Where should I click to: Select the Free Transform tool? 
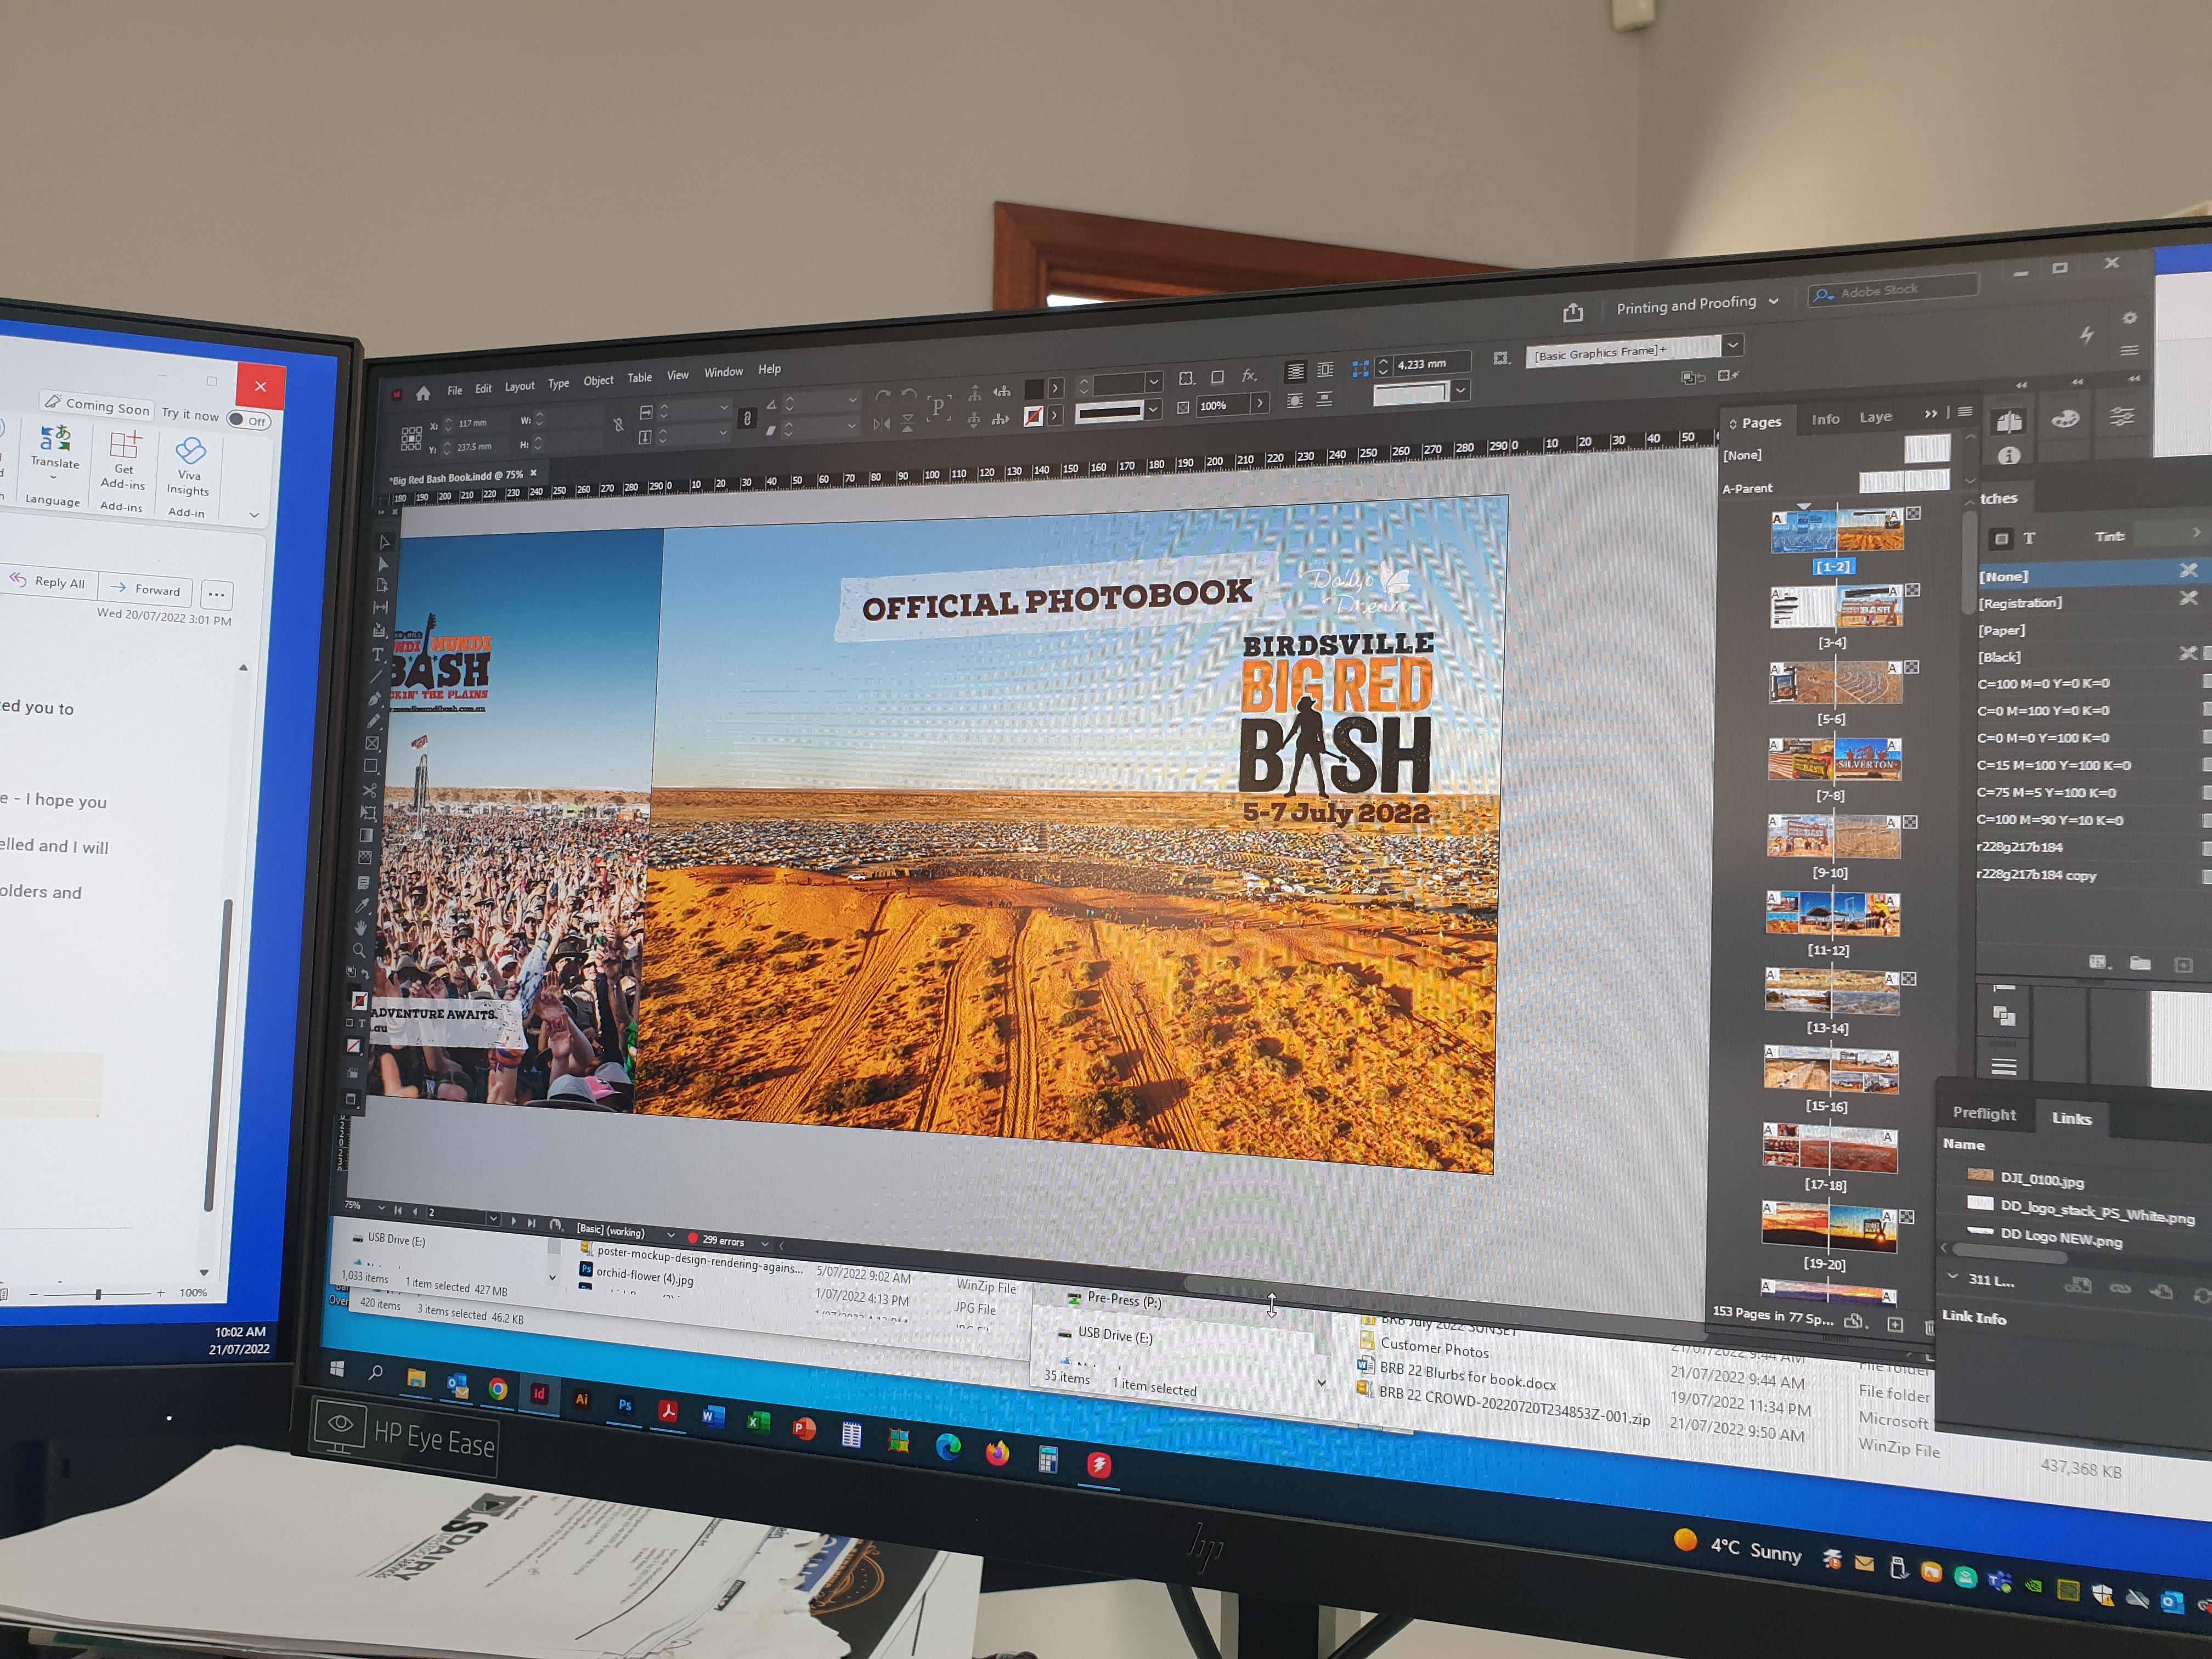(x=369, y=813)
